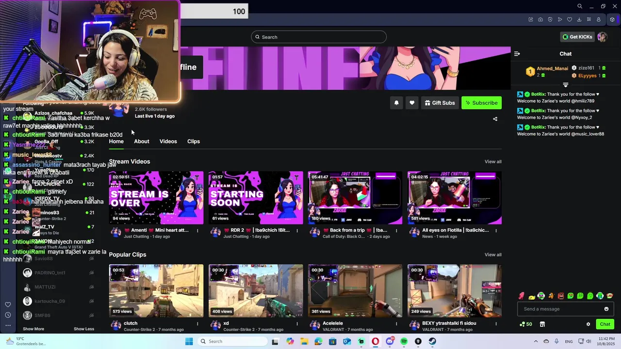
Task: Click the Windows Start button
Action: 189,341
